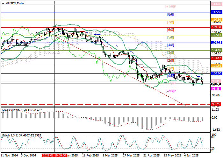
Task: Click the magenta 96.88 price tag
Action: click(x=216, y=89)
